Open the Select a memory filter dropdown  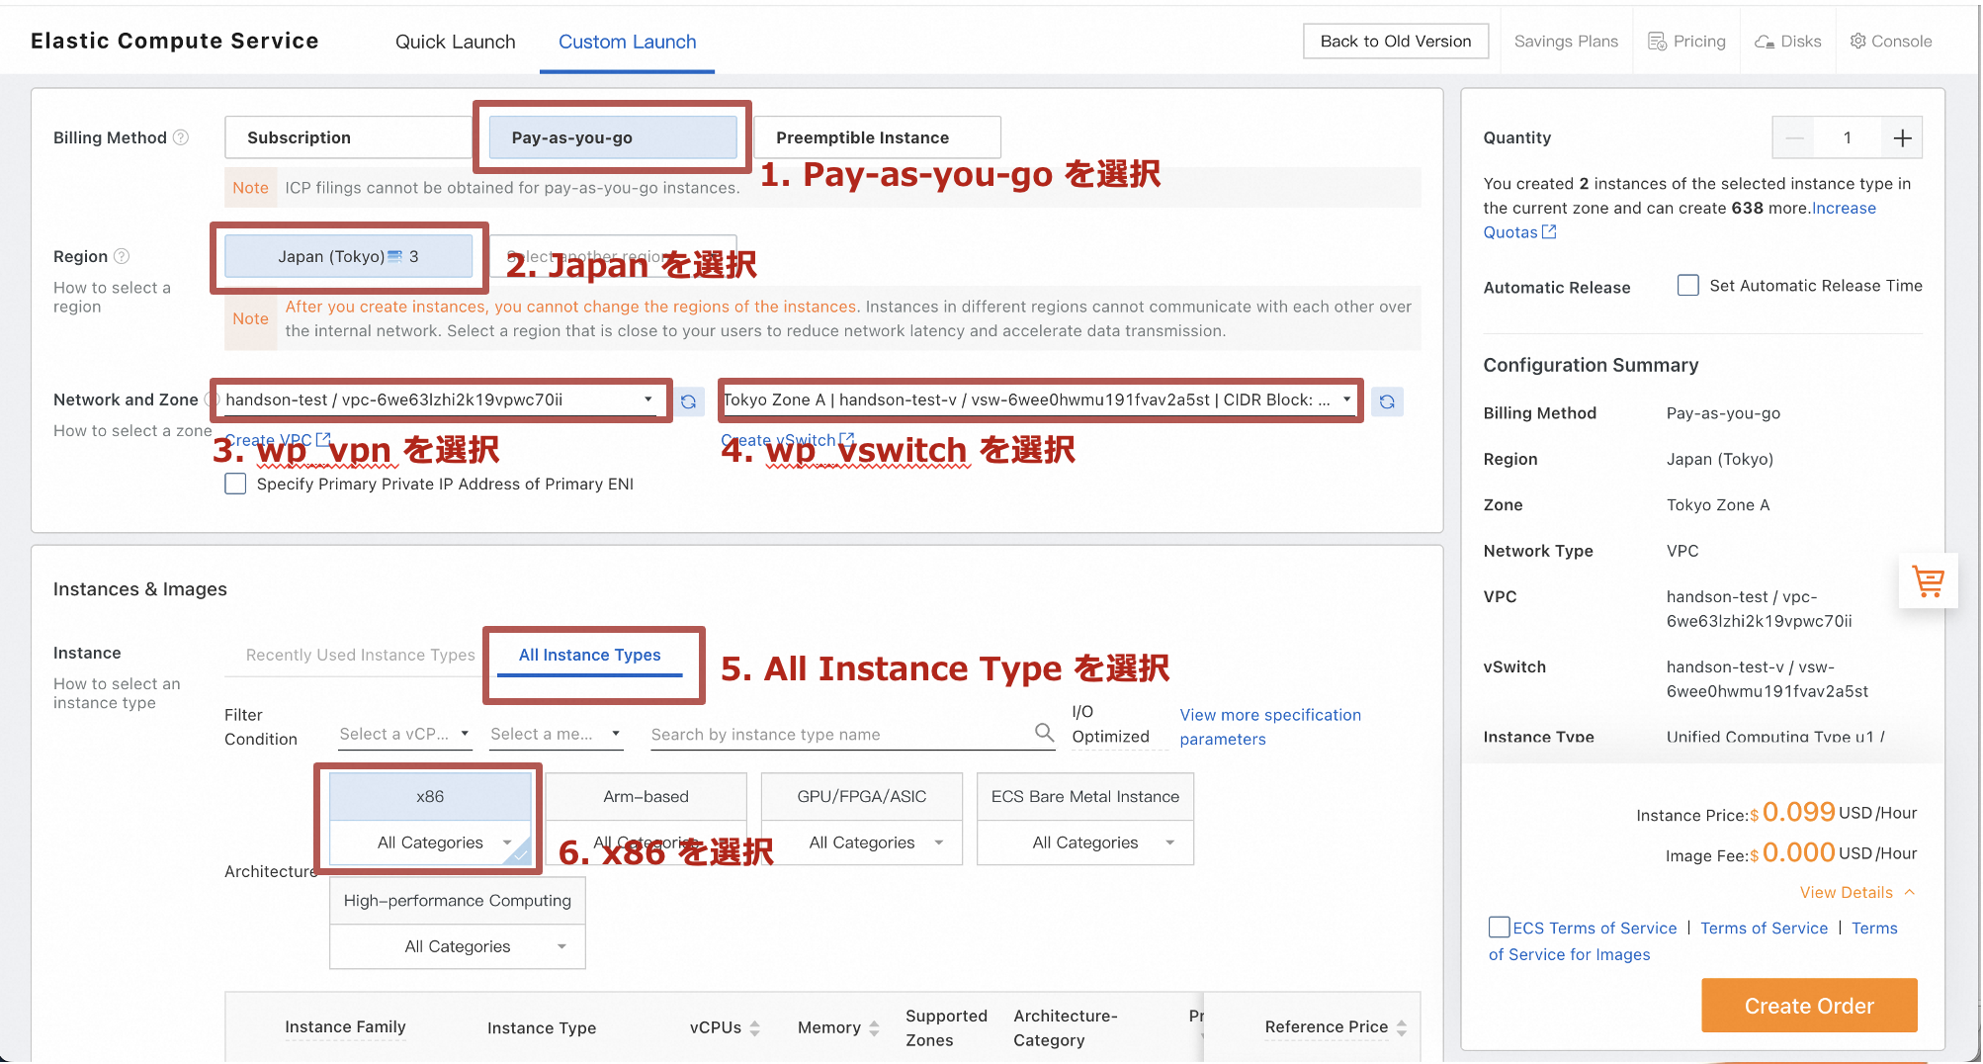click(556, 734)
